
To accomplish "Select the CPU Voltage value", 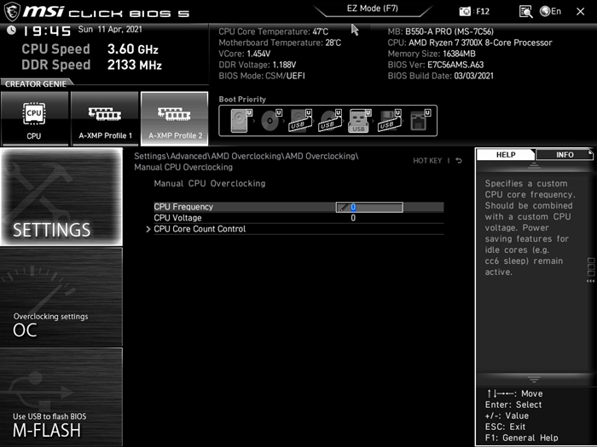I will 353,218.
